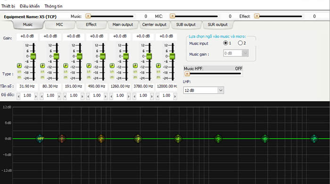Click the Music volume slider handle
This screenshot has width=330, height=184.
[x=88, y=16]
